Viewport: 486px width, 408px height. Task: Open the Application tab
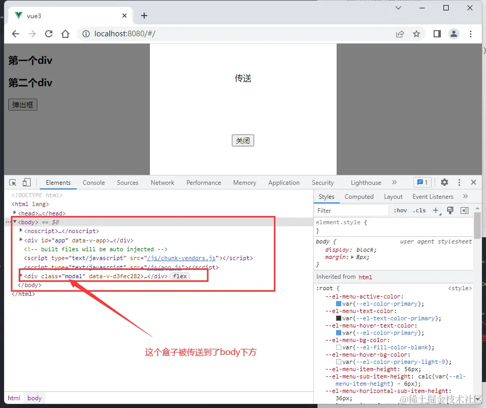click(284, 182)
